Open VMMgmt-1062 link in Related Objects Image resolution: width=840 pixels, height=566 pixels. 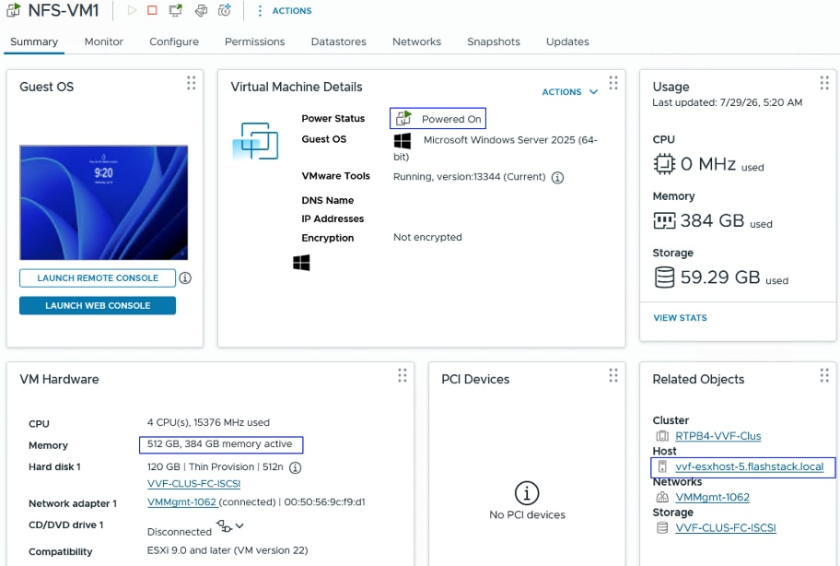pyautogui.click(x=713, y=498)
